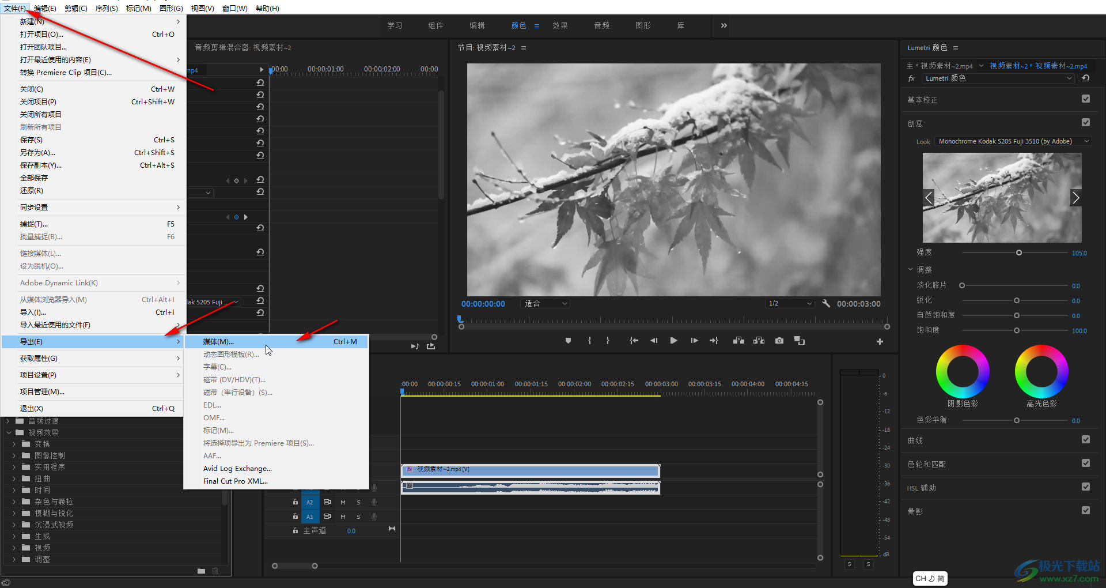Toggle A2 track lock

point(296,502)
